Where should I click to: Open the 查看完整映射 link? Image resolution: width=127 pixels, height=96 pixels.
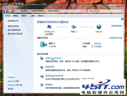[117, 26]
